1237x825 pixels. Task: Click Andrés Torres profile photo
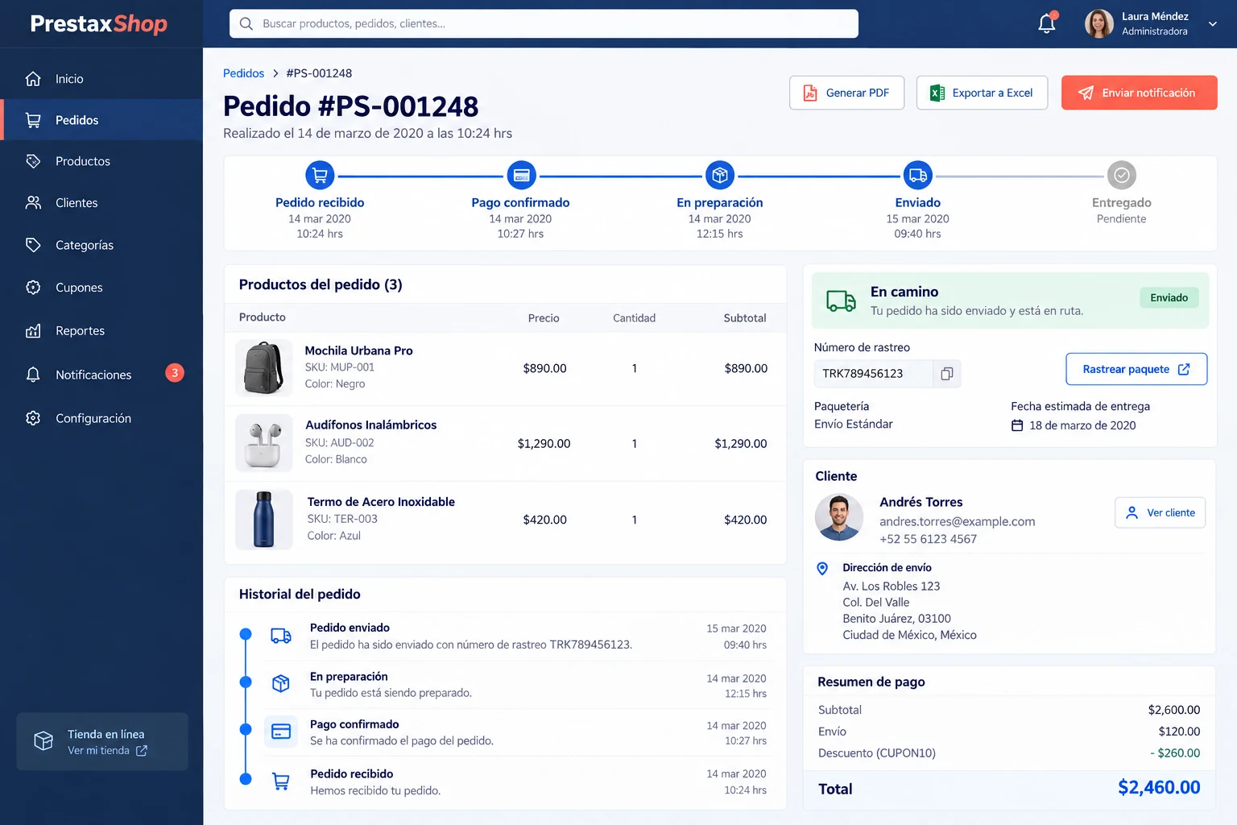[x=839, y=517]
